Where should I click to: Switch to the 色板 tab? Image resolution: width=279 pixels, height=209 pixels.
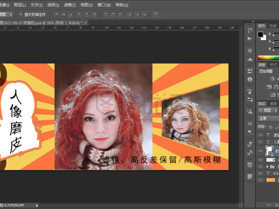[273, 26]
